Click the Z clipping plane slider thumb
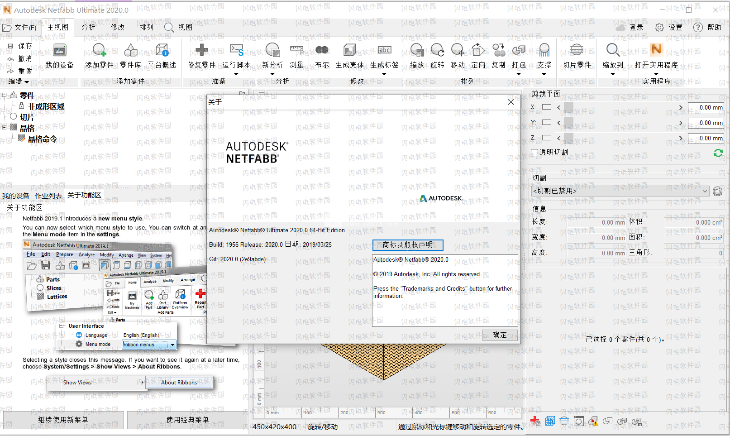 click(568, 138)
